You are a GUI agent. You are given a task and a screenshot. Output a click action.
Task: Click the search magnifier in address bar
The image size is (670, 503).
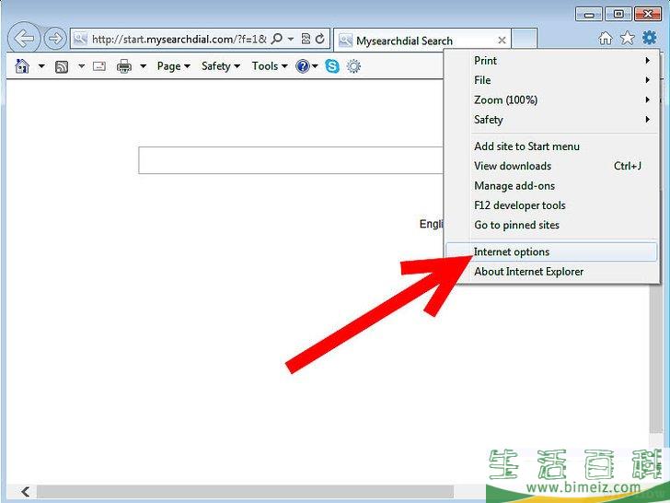277,40
